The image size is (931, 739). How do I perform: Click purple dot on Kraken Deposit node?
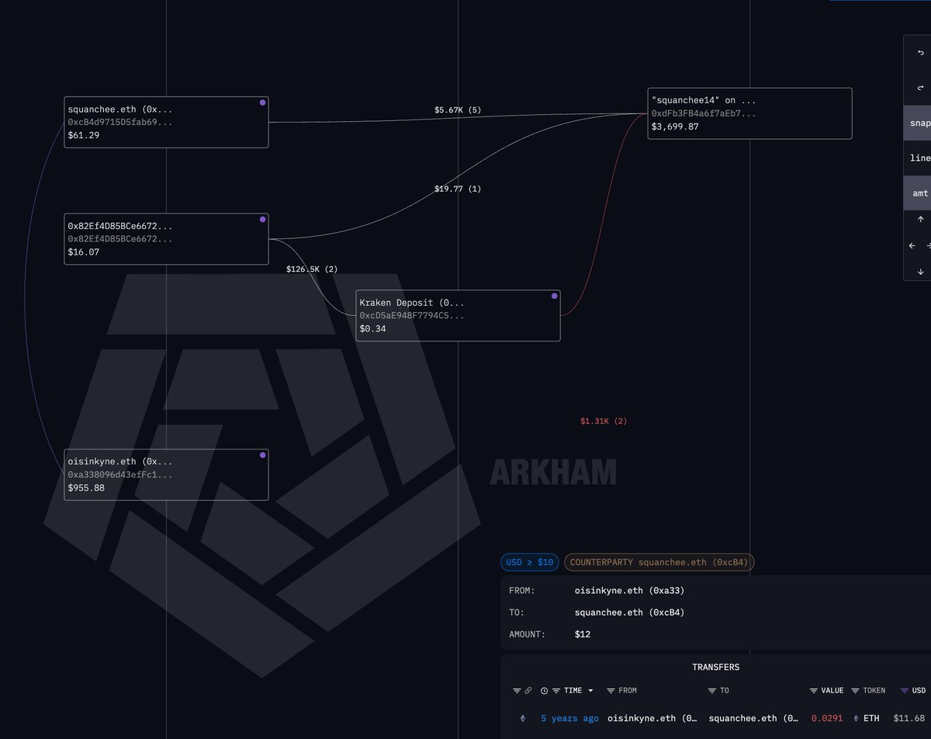554,296
